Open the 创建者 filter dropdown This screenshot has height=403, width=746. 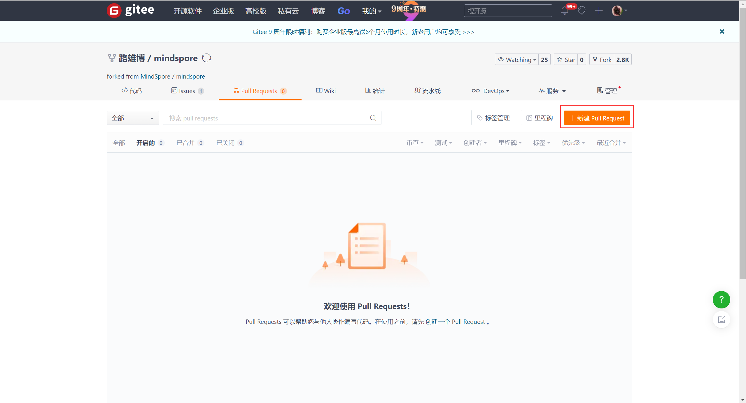tap(475, 143)
